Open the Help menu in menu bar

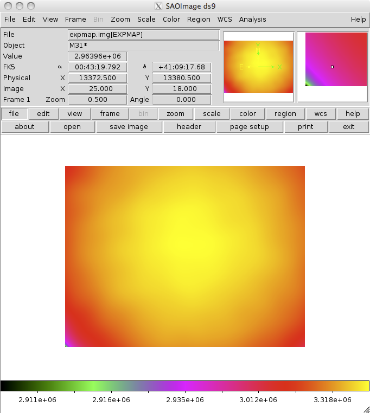(358, 19)
